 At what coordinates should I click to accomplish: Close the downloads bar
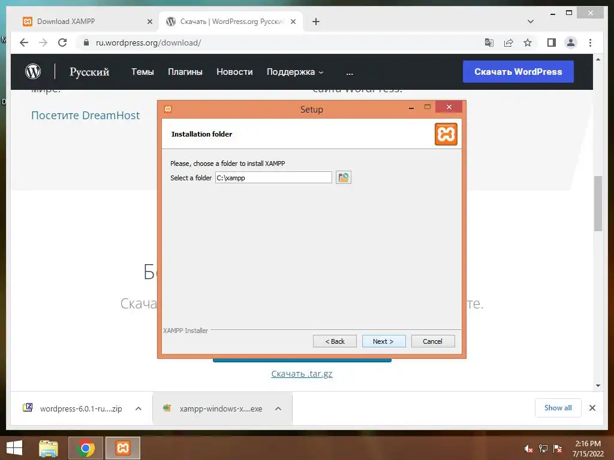(592, 408)
